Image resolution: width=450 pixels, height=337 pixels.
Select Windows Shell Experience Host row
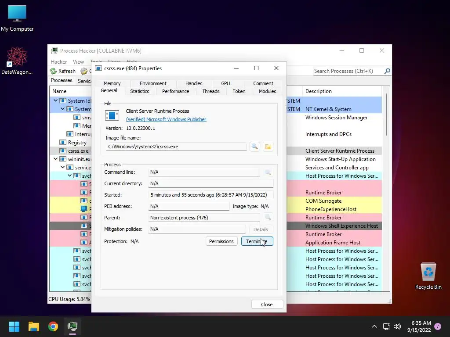[341, 226]
